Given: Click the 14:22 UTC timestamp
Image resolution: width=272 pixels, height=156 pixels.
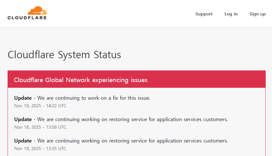Looking at the screenshot, I should pyautogui.click(x=40, y=106).
